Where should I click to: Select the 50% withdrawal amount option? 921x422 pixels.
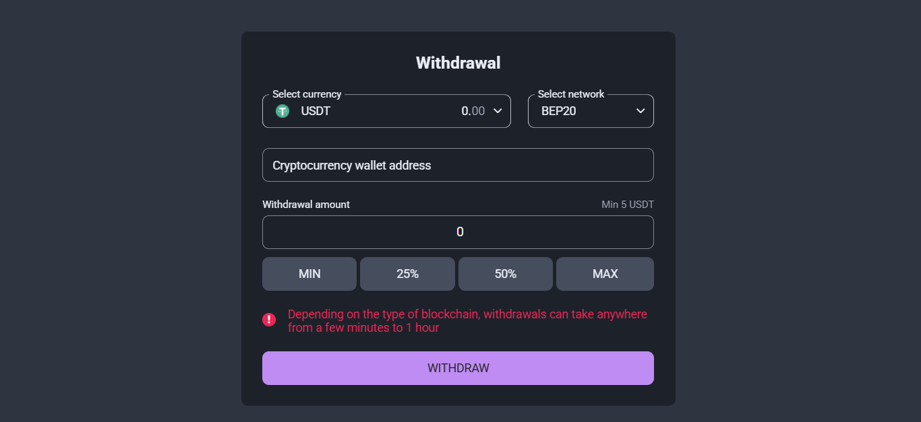(x=505, y=273)
